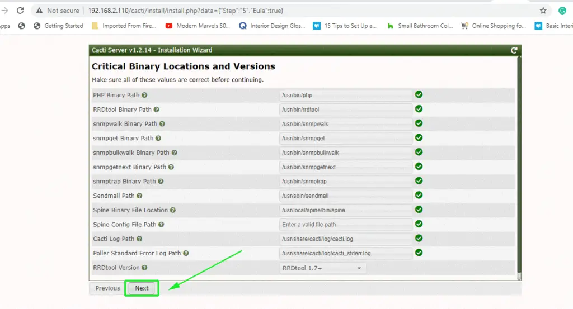The height and width of the screenshot is (309, 573).
Task: Click the green check next to /usr/bin/rrdtool
Action: [419, 109]
